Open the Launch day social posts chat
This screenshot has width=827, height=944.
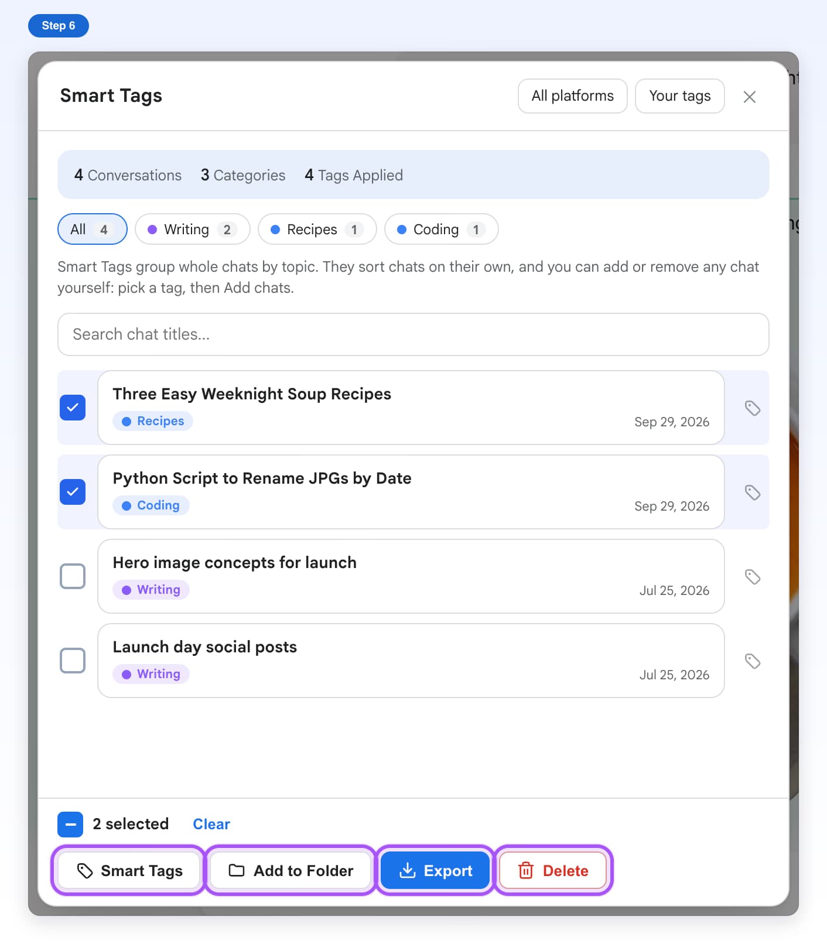tap(411, 661)
